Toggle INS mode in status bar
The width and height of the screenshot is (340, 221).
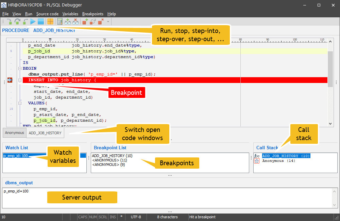(113, 217)
